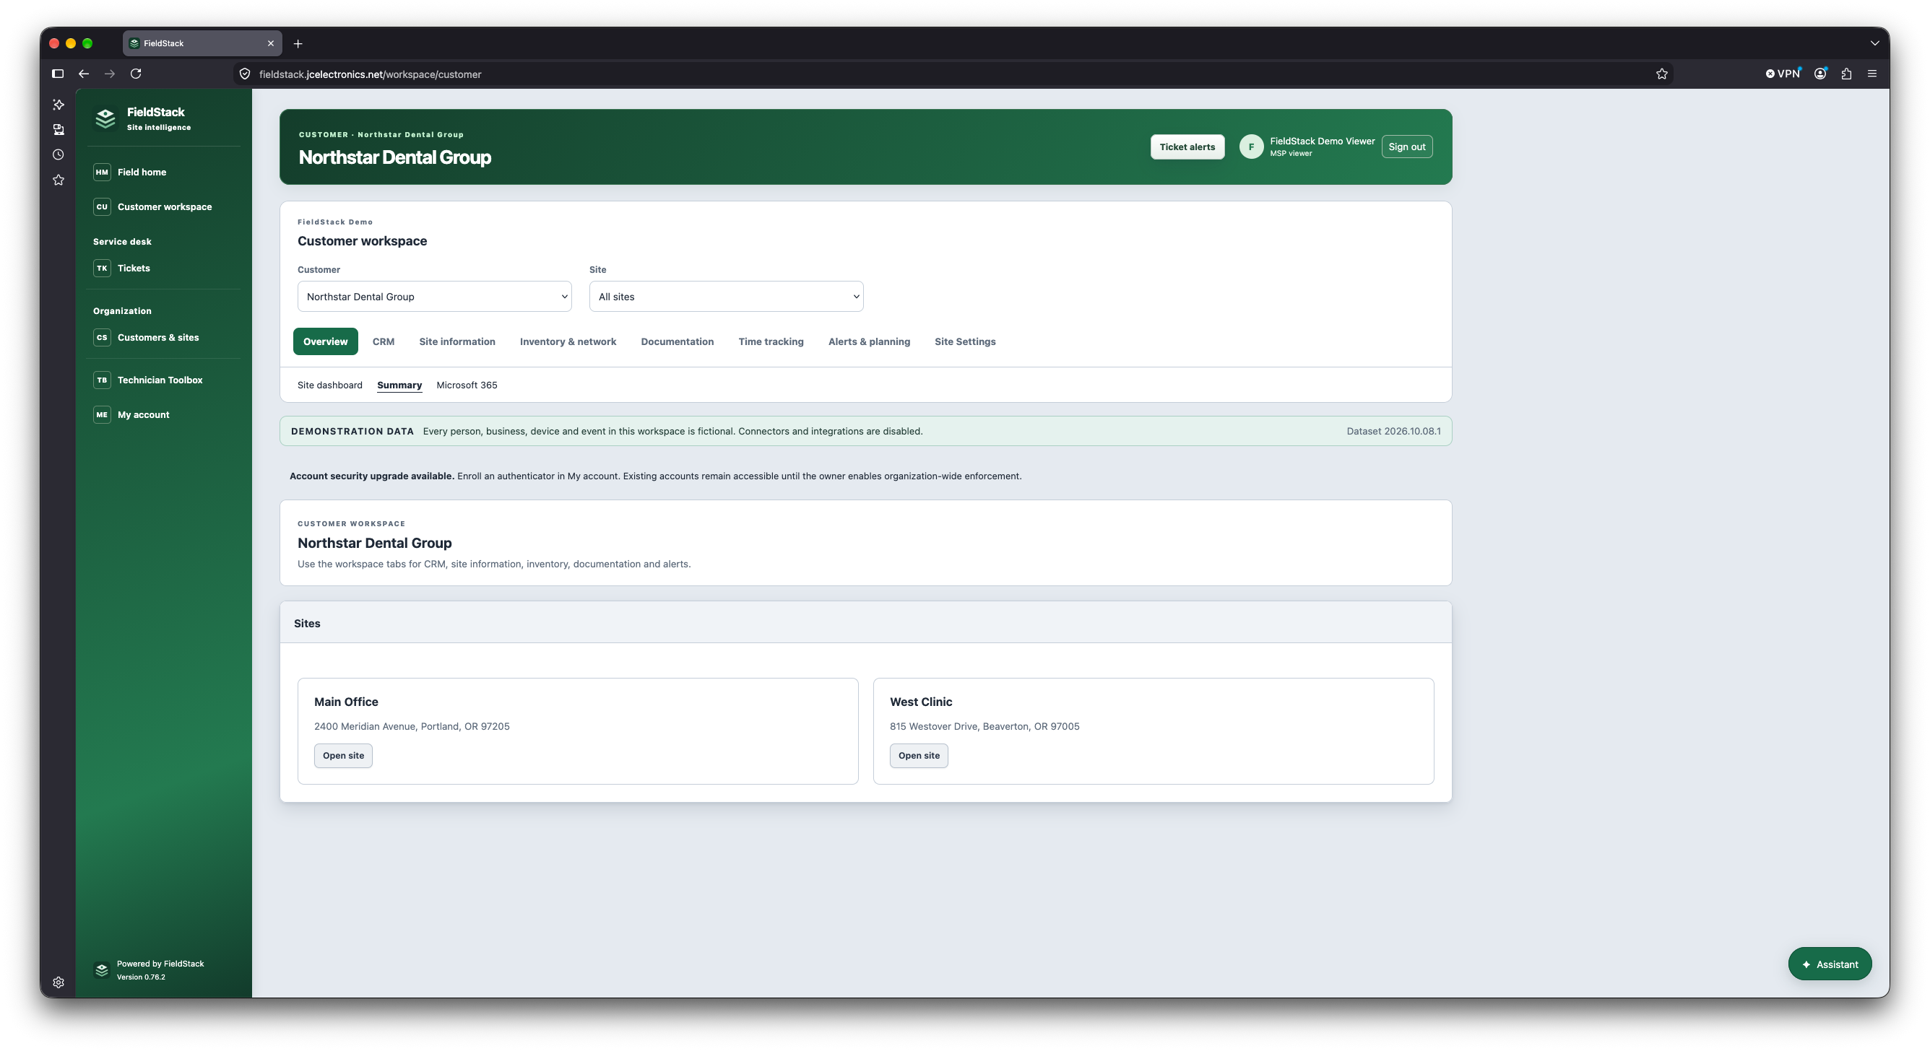Open My account in the sidebar
This screenshot has width=1930, height=1051.
coord(163,415)
